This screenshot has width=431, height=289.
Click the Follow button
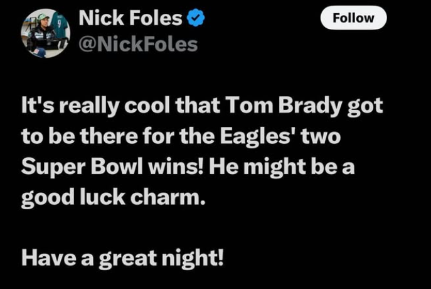(x=353, y=18)
